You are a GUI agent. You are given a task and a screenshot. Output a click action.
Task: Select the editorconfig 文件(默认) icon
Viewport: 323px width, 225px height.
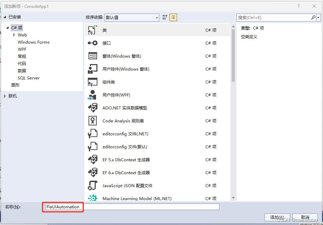pyautogui.click(x=93, y=147)
